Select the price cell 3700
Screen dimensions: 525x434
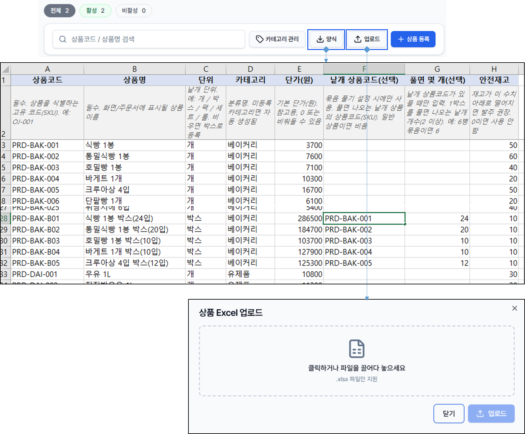point(299,145)
